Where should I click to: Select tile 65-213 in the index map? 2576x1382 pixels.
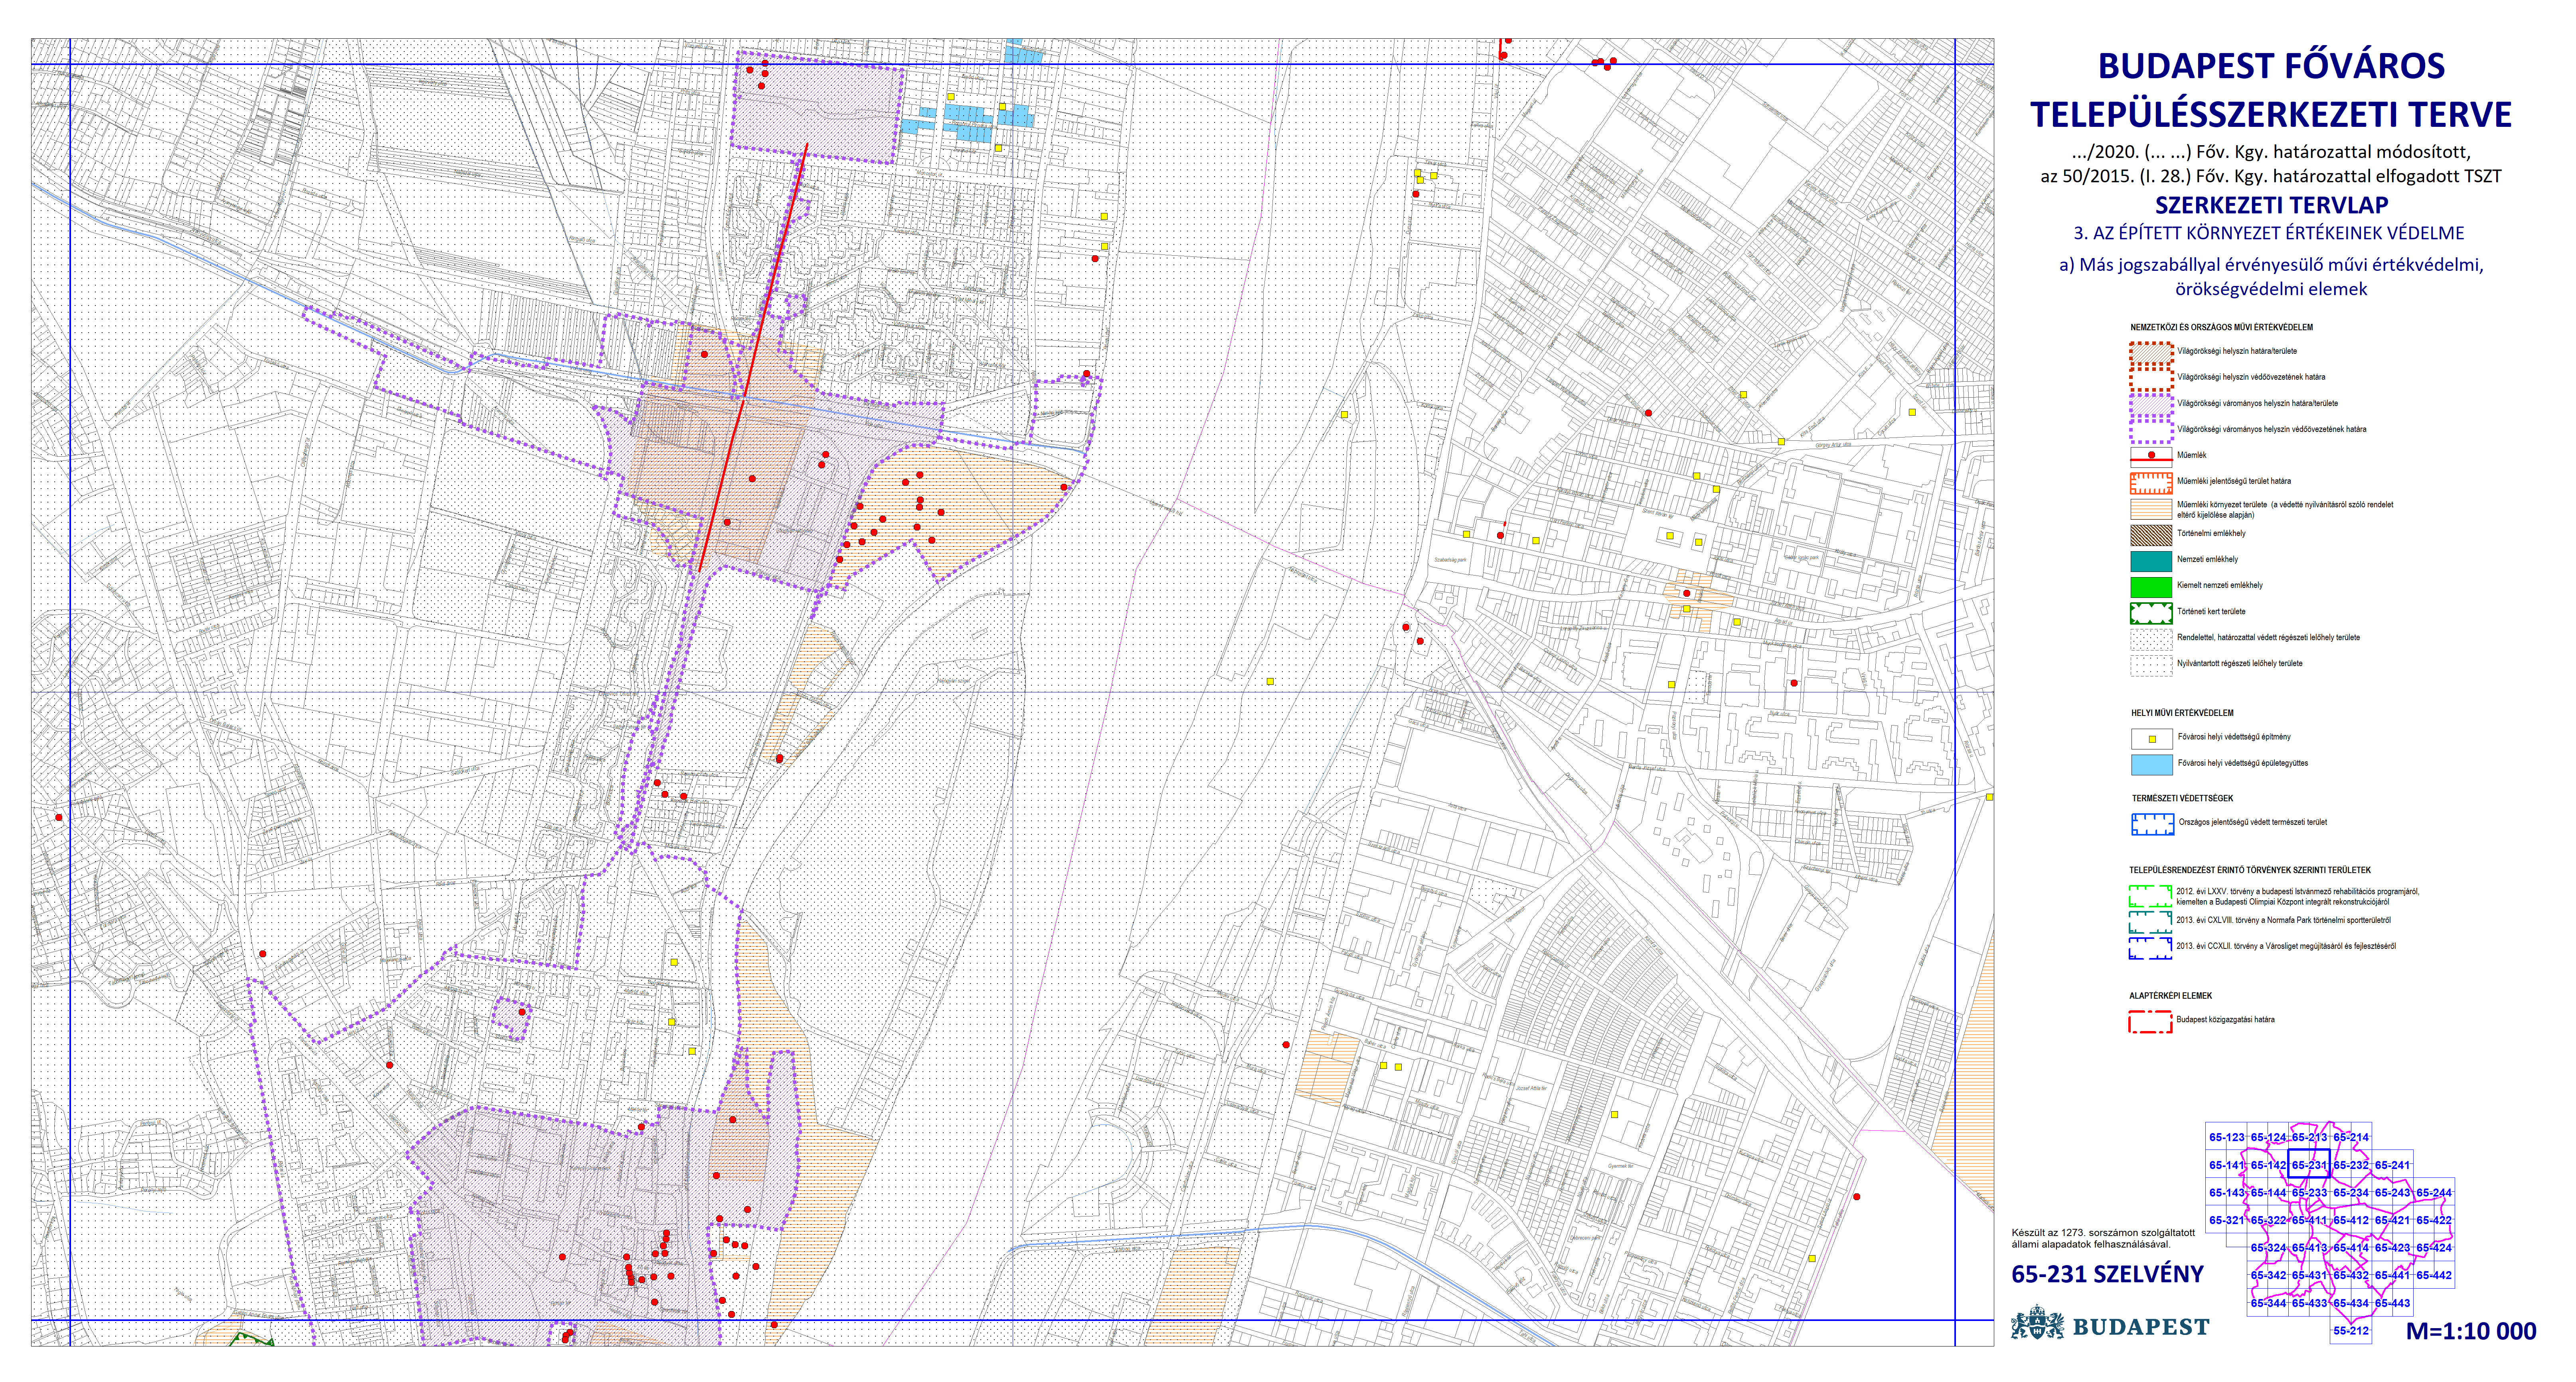coord(2309,1137)
